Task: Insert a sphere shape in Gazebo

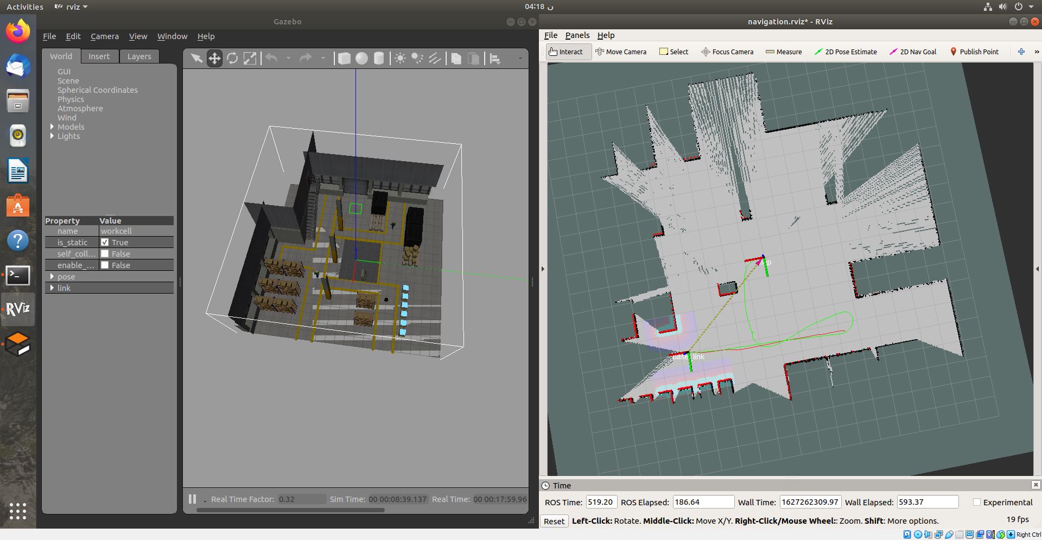Action: click(361, 59)
